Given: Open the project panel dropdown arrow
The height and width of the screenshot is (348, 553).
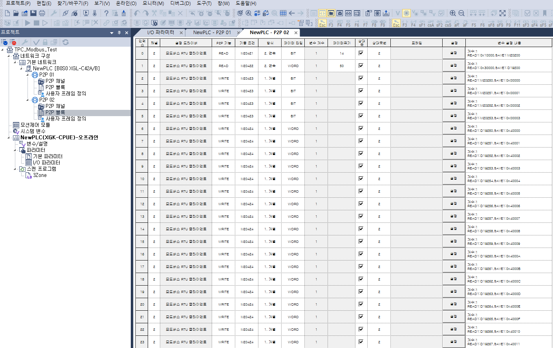Looking at the screenshot, I should tap(112, 33).
